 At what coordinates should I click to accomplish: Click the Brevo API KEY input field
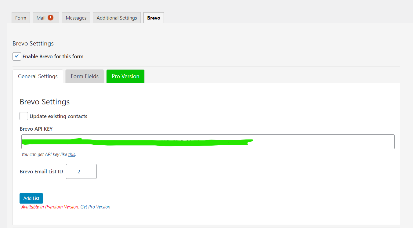tap(208, 142)
